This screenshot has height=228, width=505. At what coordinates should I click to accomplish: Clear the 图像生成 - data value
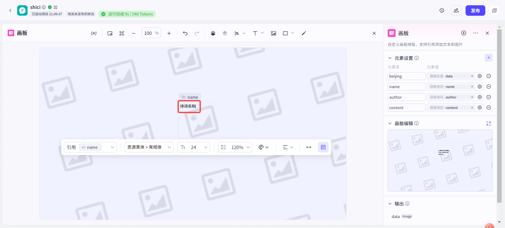coord(472,76)
